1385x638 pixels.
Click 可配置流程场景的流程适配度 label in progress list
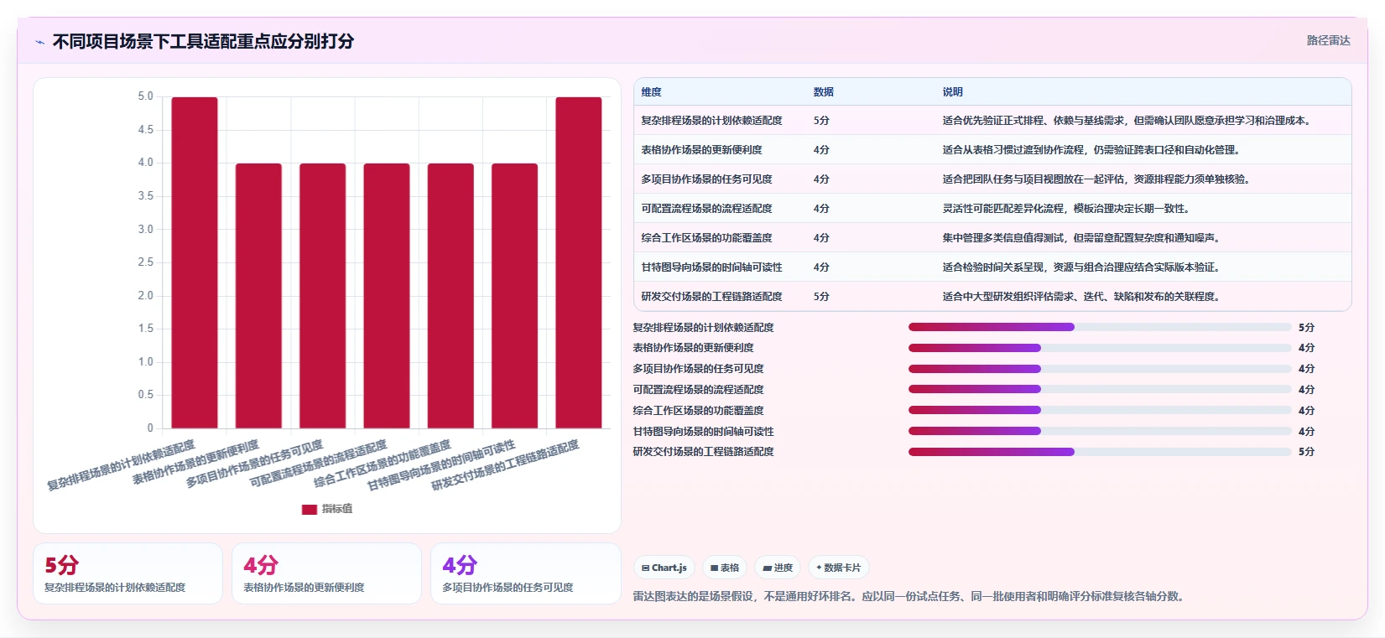pyautogui.click(x=698, y=390)
